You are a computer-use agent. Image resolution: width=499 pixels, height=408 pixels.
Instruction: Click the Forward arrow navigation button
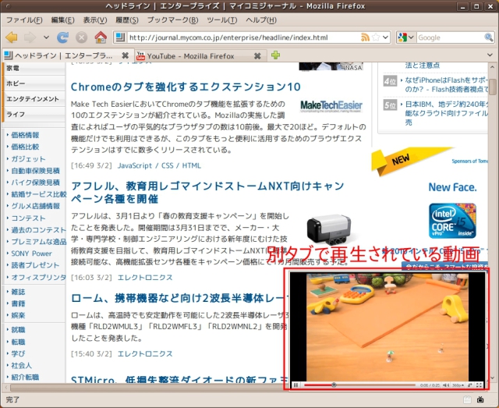30,37
